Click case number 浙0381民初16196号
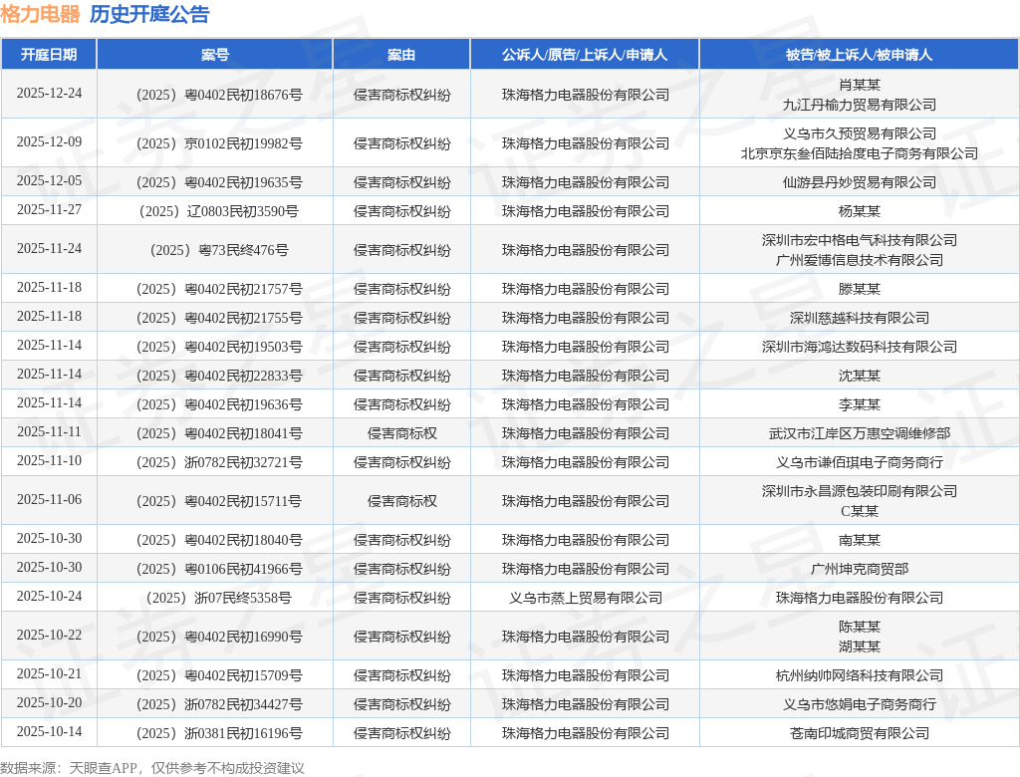Image resolution: width=1020 pixels, height=777 pixels. point(219,733)
